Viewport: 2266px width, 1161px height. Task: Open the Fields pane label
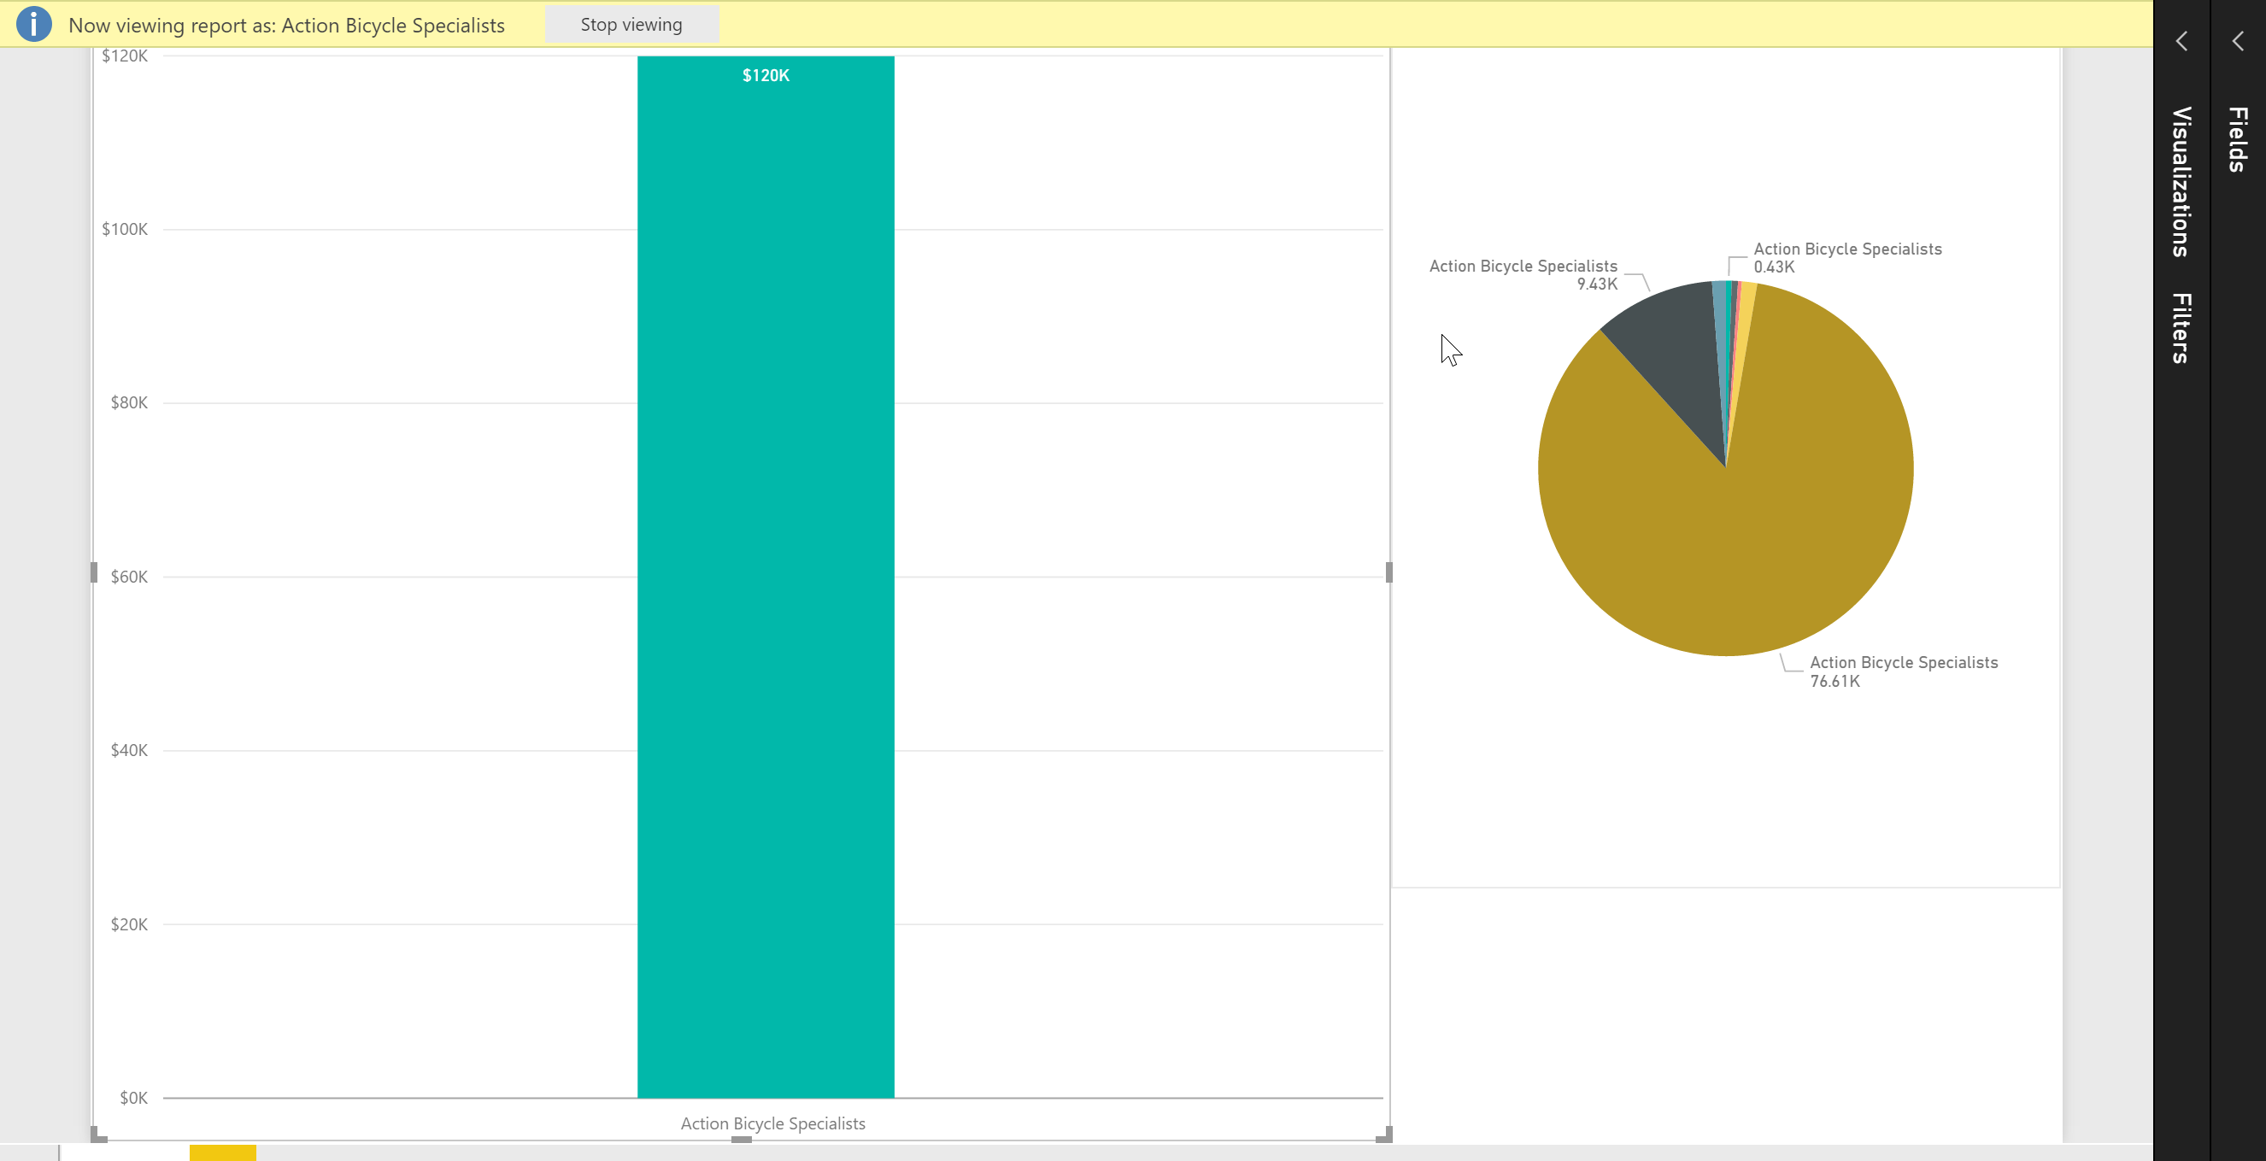2238,139
